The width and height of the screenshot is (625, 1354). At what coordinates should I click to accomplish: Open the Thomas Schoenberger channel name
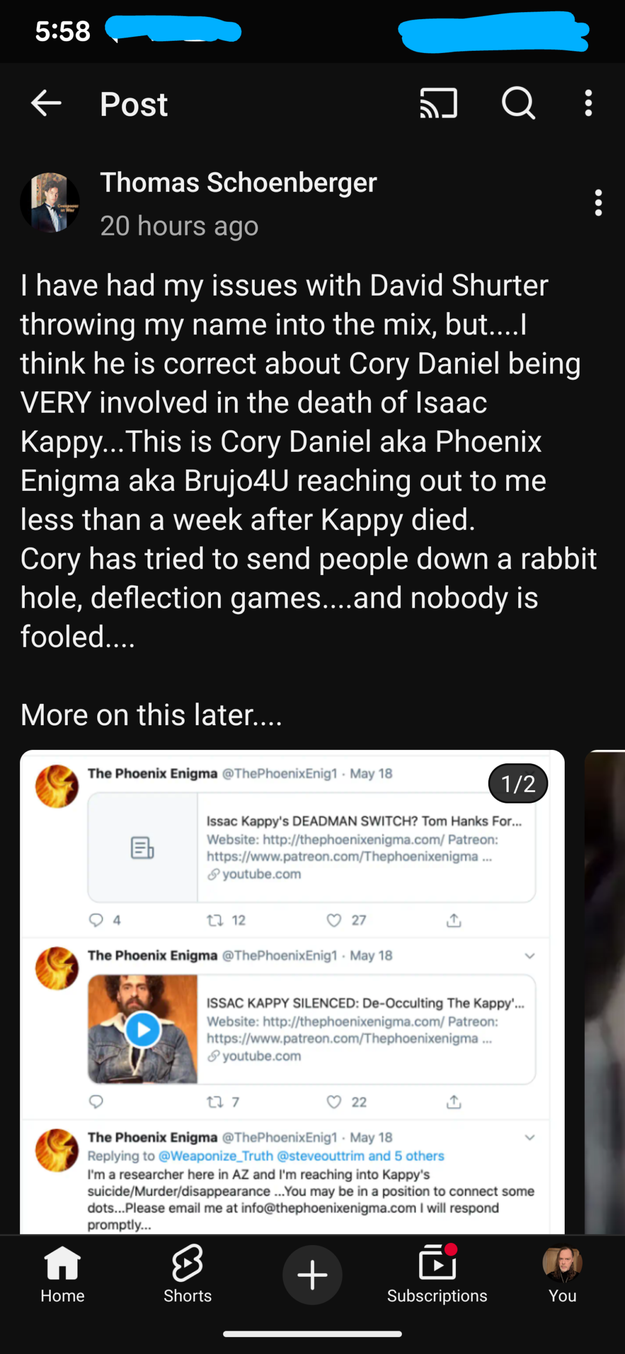(x=238, y=183)
